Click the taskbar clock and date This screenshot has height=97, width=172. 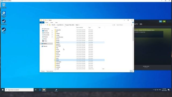tap(164, 90)
